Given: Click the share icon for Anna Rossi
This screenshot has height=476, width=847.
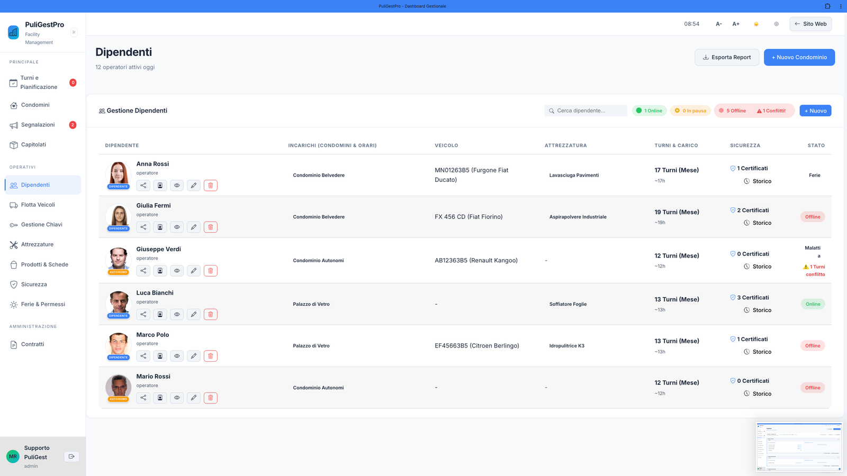Looking at the screenshot, I should pyautogui.click(x=143, y=186).
